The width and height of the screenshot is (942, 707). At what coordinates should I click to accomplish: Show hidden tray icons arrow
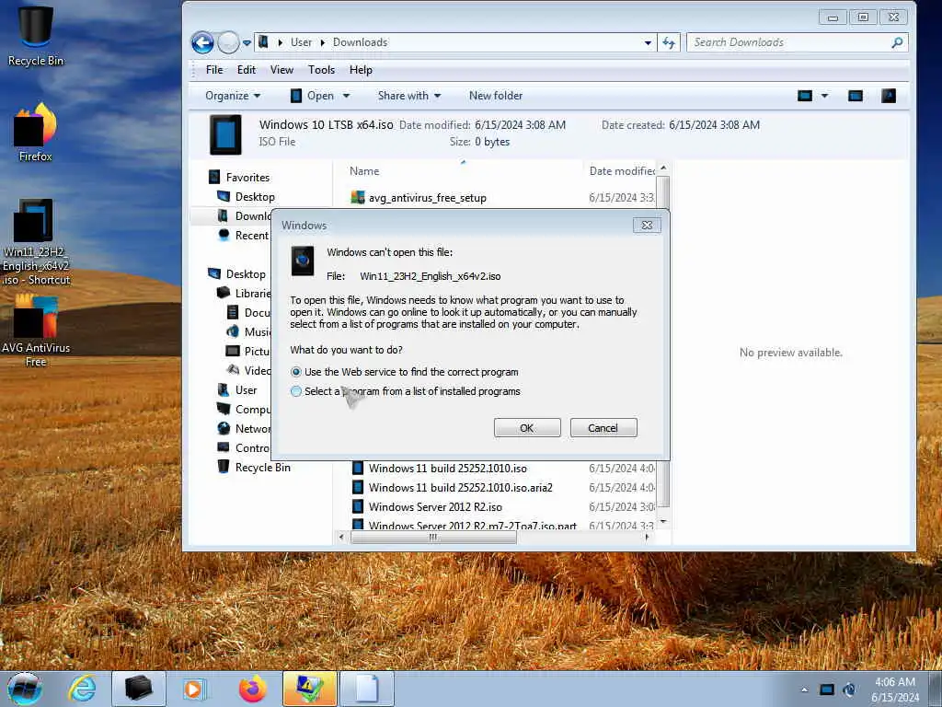click(x=804, y=690)
